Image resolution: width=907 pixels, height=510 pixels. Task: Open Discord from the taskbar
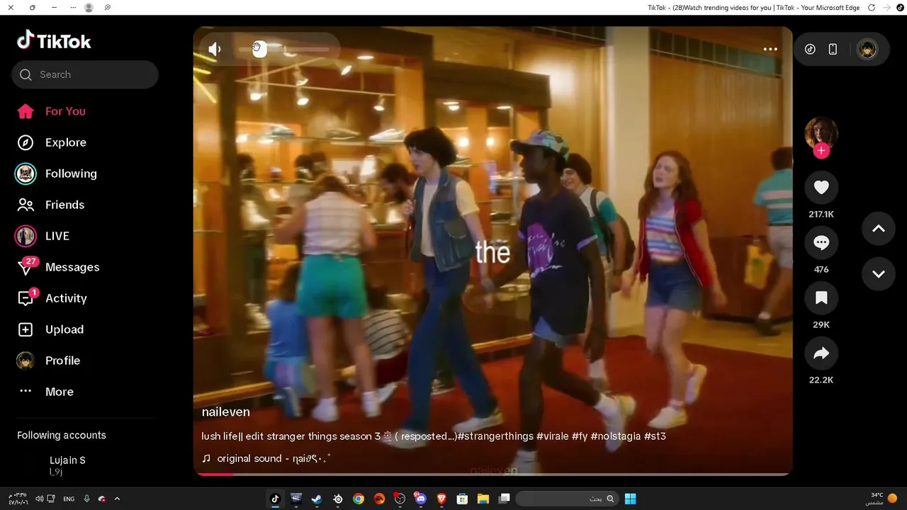click(x=421, y=499)
